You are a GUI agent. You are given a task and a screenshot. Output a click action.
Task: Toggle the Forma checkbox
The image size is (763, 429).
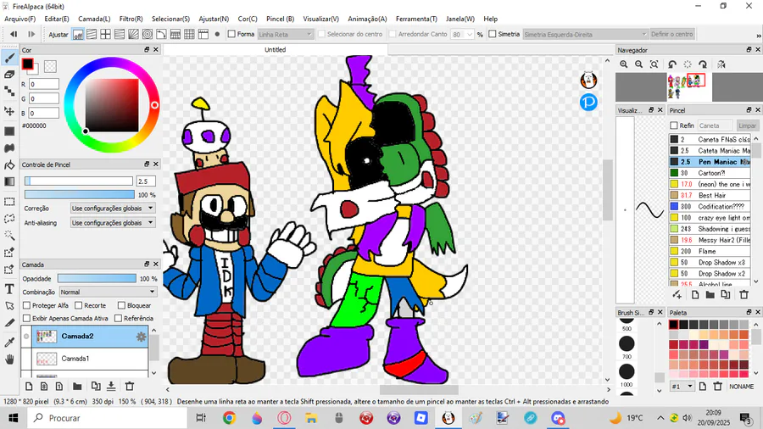point(231,34)
